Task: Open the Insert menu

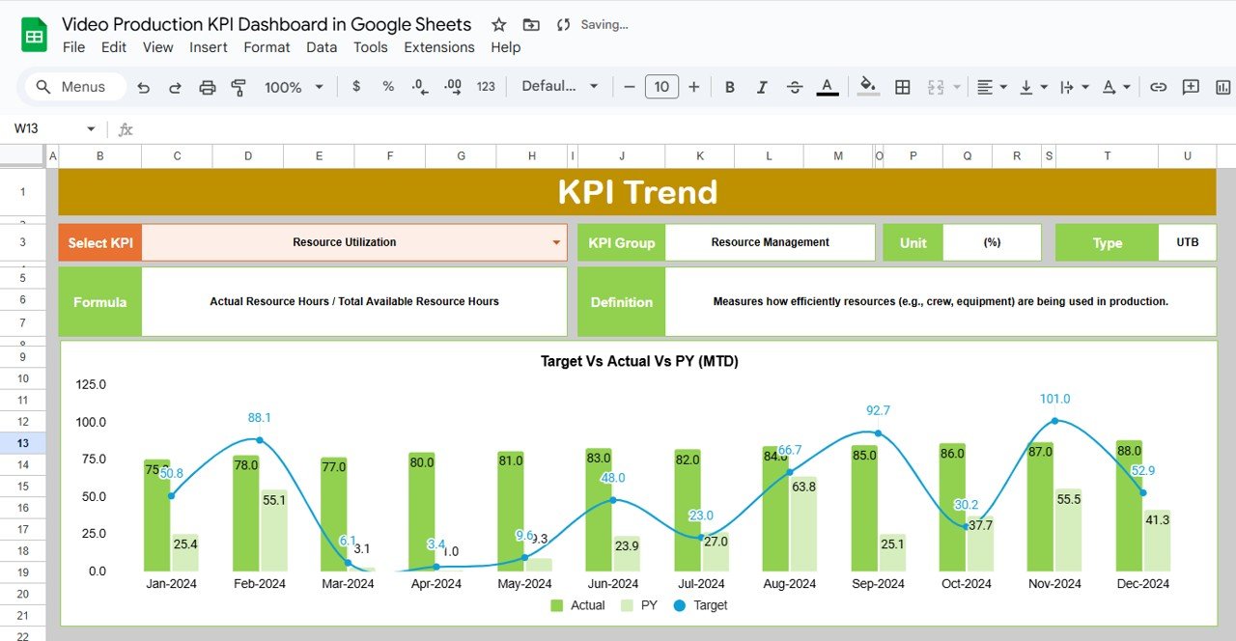Action: click(209, 47)
